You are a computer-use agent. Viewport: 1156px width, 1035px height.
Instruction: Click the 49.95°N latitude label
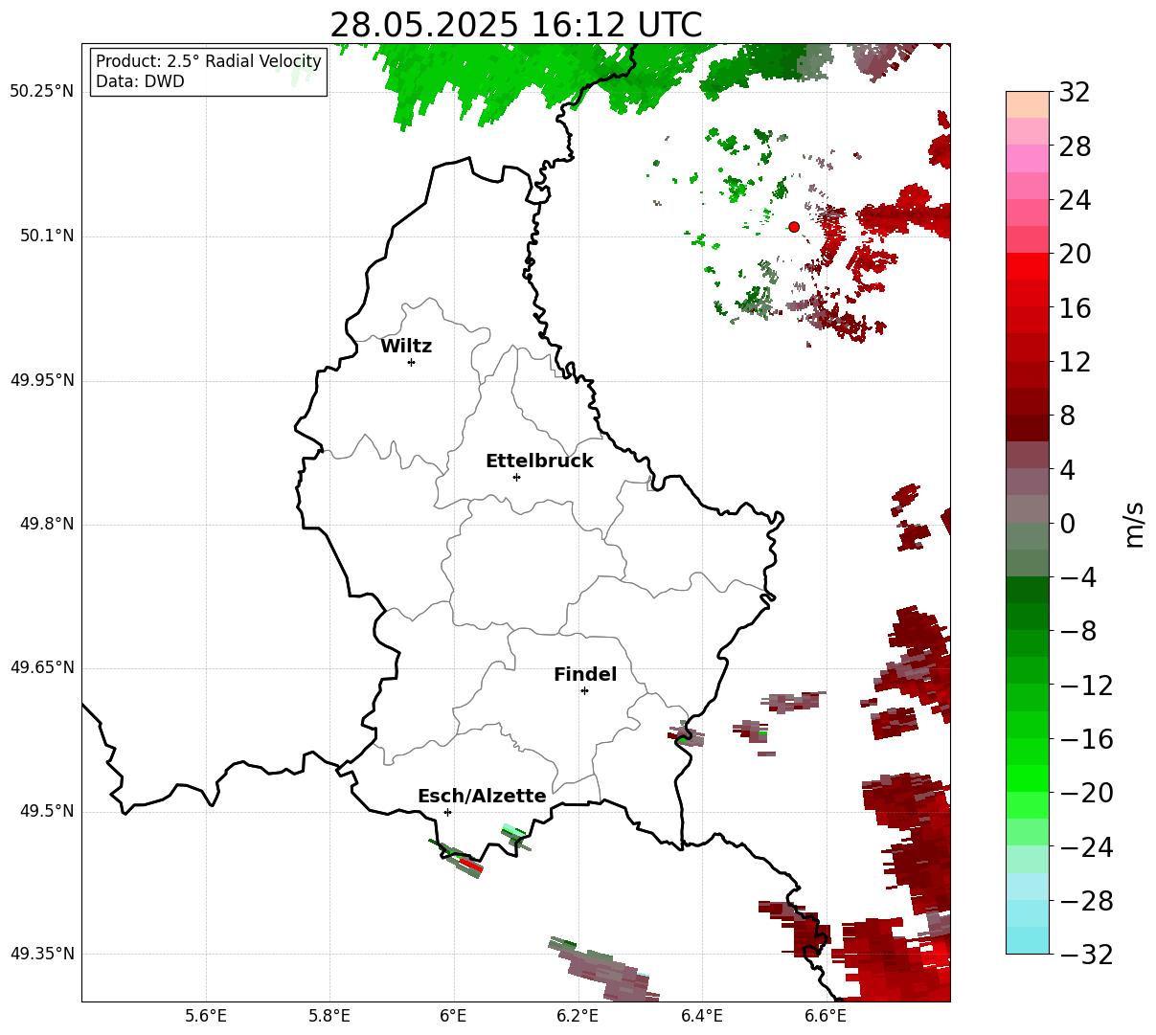click(x=41, y=380)
